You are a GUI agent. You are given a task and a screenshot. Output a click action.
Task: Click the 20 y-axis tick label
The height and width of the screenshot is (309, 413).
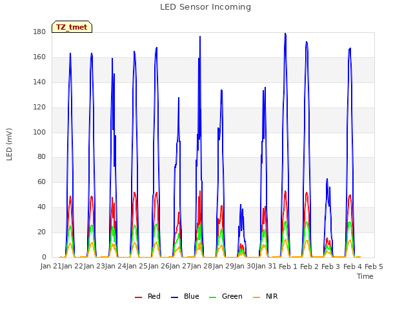pyautogui.click(x=41, y=232)
